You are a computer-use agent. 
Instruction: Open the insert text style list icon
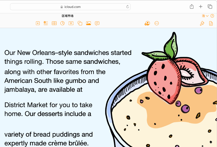coord(46,23)
